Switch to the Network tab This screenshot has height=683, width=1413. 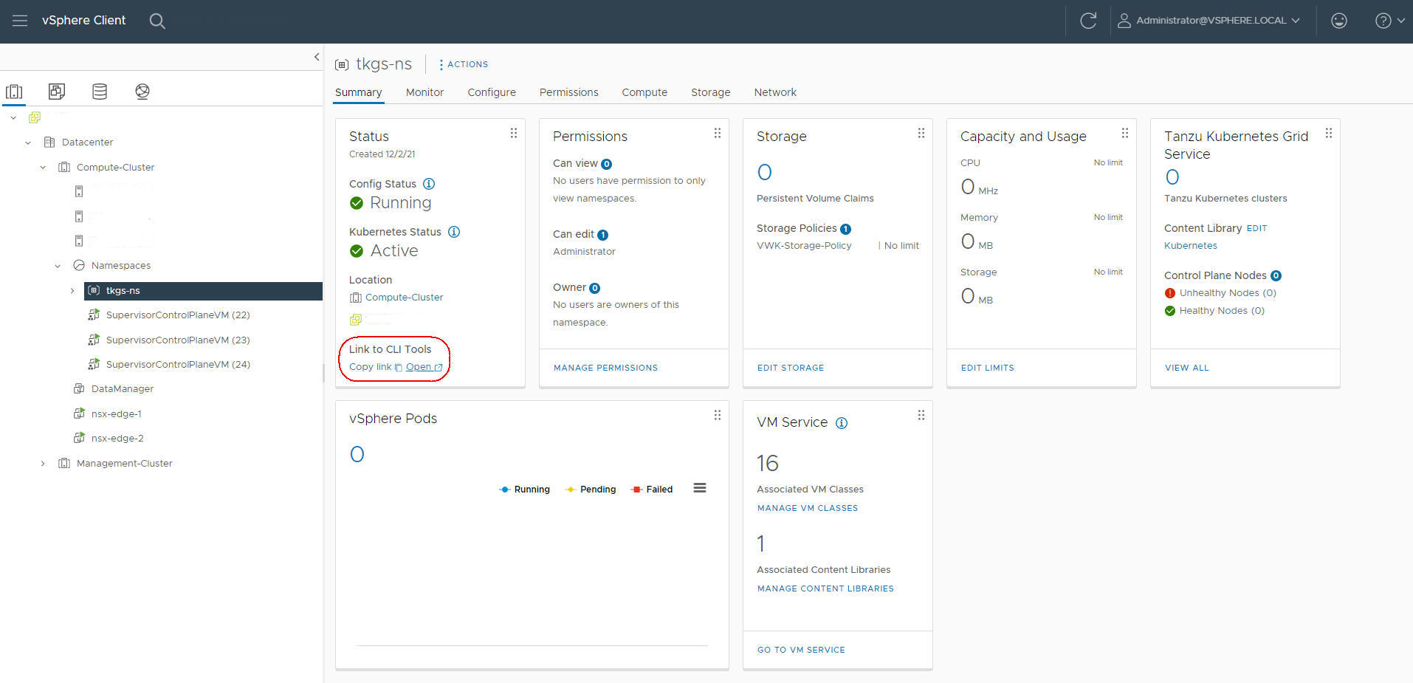click(x=775, y=92)
